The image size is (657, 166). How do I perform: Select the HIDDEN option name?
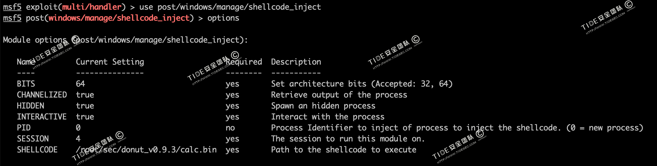click(30, 106)
